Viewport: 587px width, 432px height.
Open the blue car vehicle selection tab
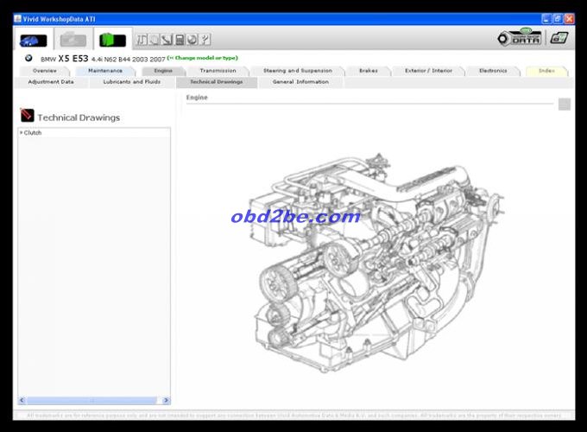coord(34,40)
